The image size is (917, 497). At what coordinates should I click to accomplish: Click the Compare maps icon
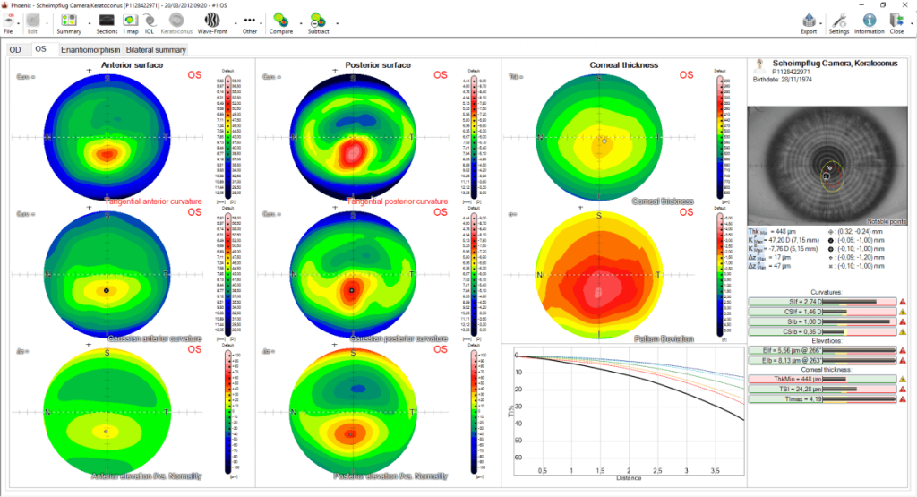click(x=280, y=20)
